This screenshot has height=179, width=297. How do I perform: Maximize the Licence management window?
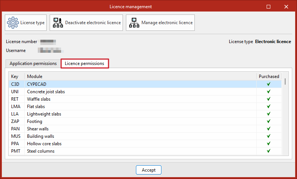pos(268,7)
